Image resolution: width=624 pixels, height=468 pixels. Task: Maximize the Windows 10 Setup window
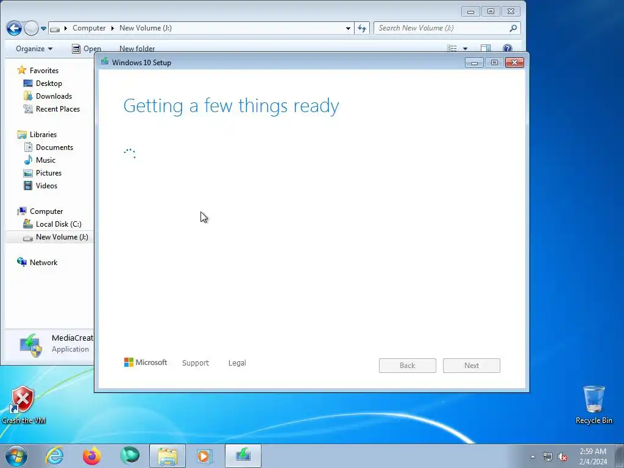point(494,63)
